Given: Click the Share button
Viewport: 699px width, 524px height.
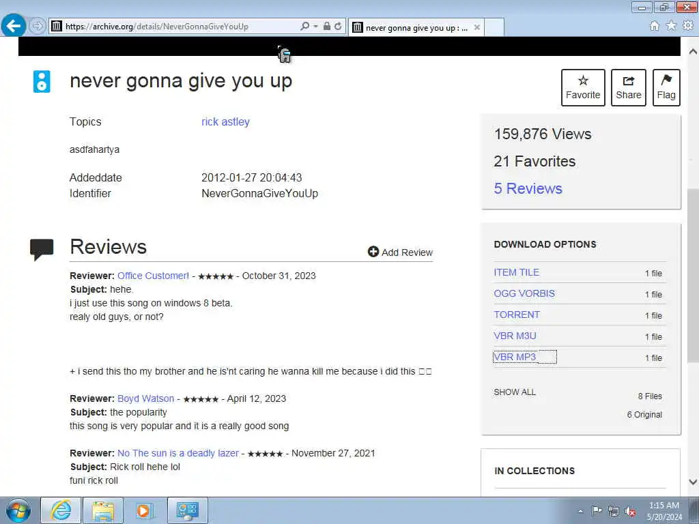Looking at the screenshot, I should 628,87.
